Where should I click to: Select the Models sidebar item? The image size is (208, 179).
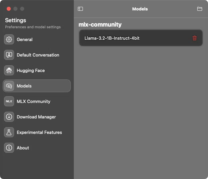(37, 86)
